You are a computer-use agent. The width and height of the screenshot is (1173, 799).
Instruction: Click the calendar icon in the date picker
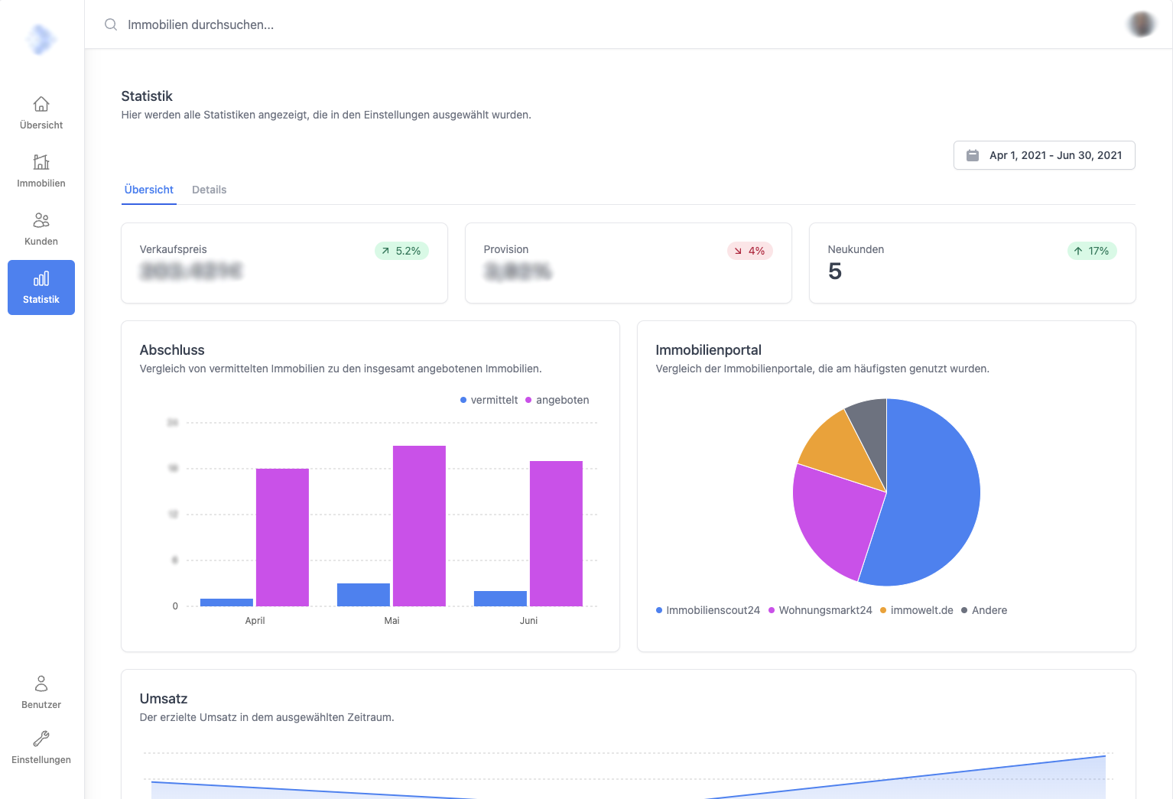pos(973,155)
